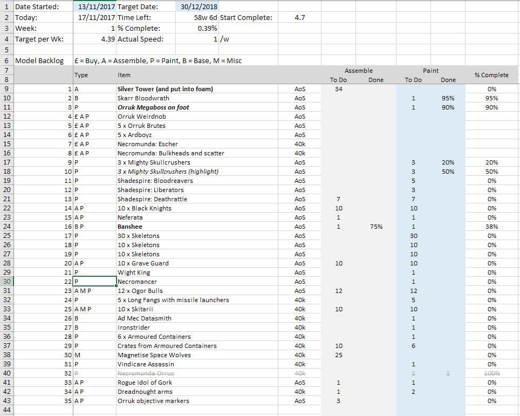Select the "Date Started:" label cell

pos(43,6)
